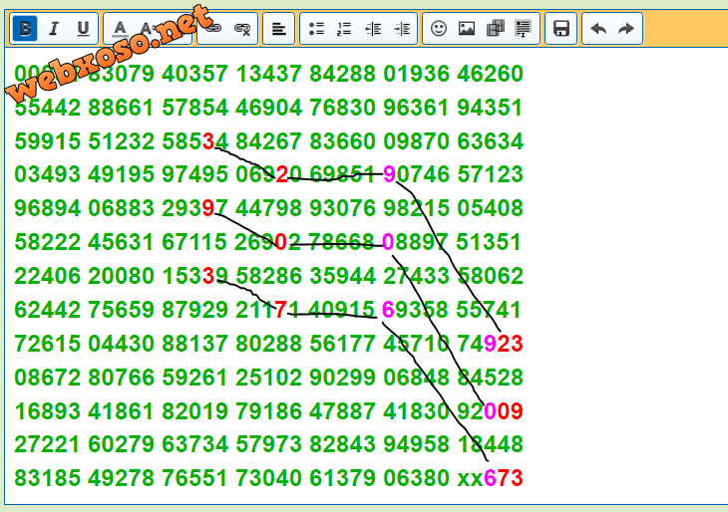Undo the last edit
728x512 pixels.
(598, 29)
